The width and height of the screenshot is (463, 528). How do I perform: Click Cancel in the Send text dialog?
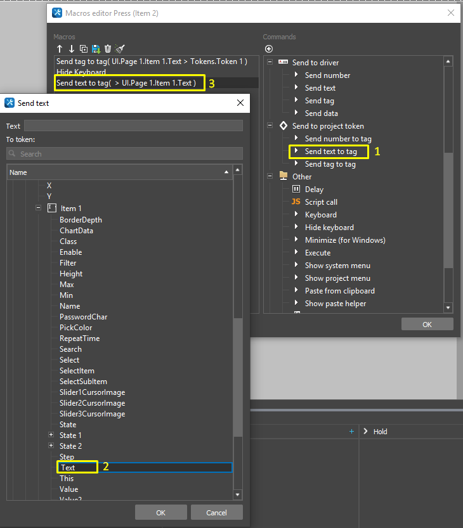tap(218, 512)
